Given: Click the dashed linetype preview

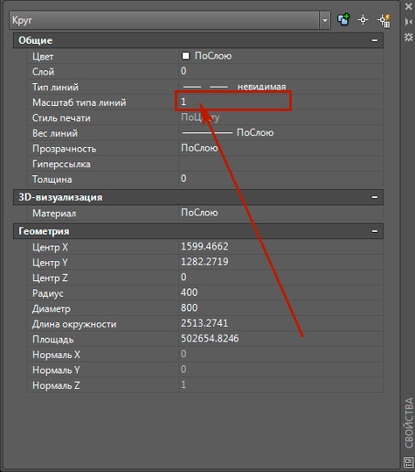Looking at the screenshot, I should 205,87.
